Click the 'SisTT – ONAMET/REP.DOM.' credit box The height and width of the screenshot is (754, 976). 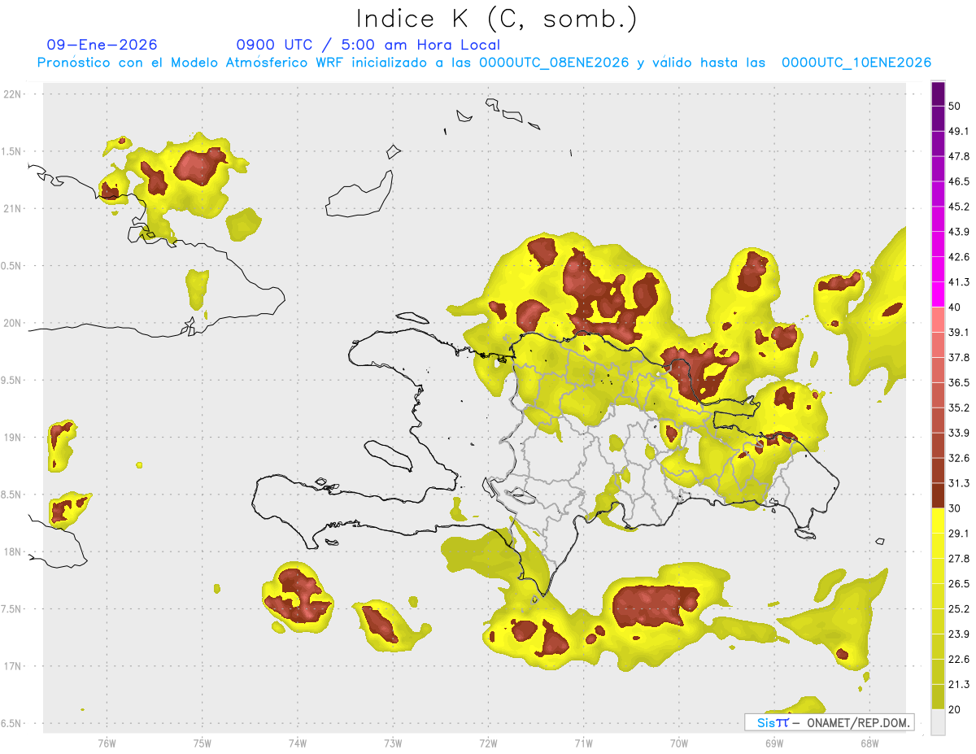tap(829, 722)
